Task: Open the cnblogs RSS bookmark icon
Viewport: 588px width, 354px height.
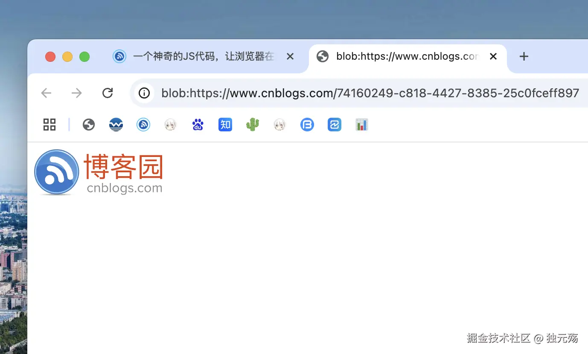Action: [x=143, y=125]
